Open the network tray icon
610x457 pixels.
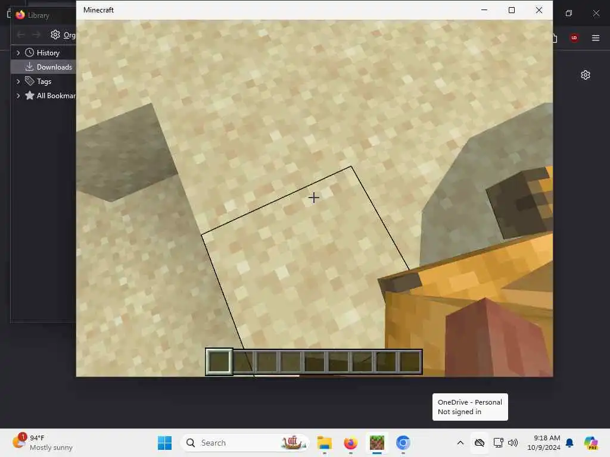pyautogui.click(x=499, y=443)
